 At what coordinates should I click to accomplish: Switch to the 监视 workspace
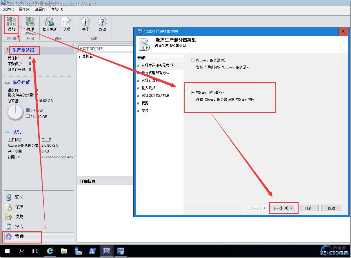point(19,197)
